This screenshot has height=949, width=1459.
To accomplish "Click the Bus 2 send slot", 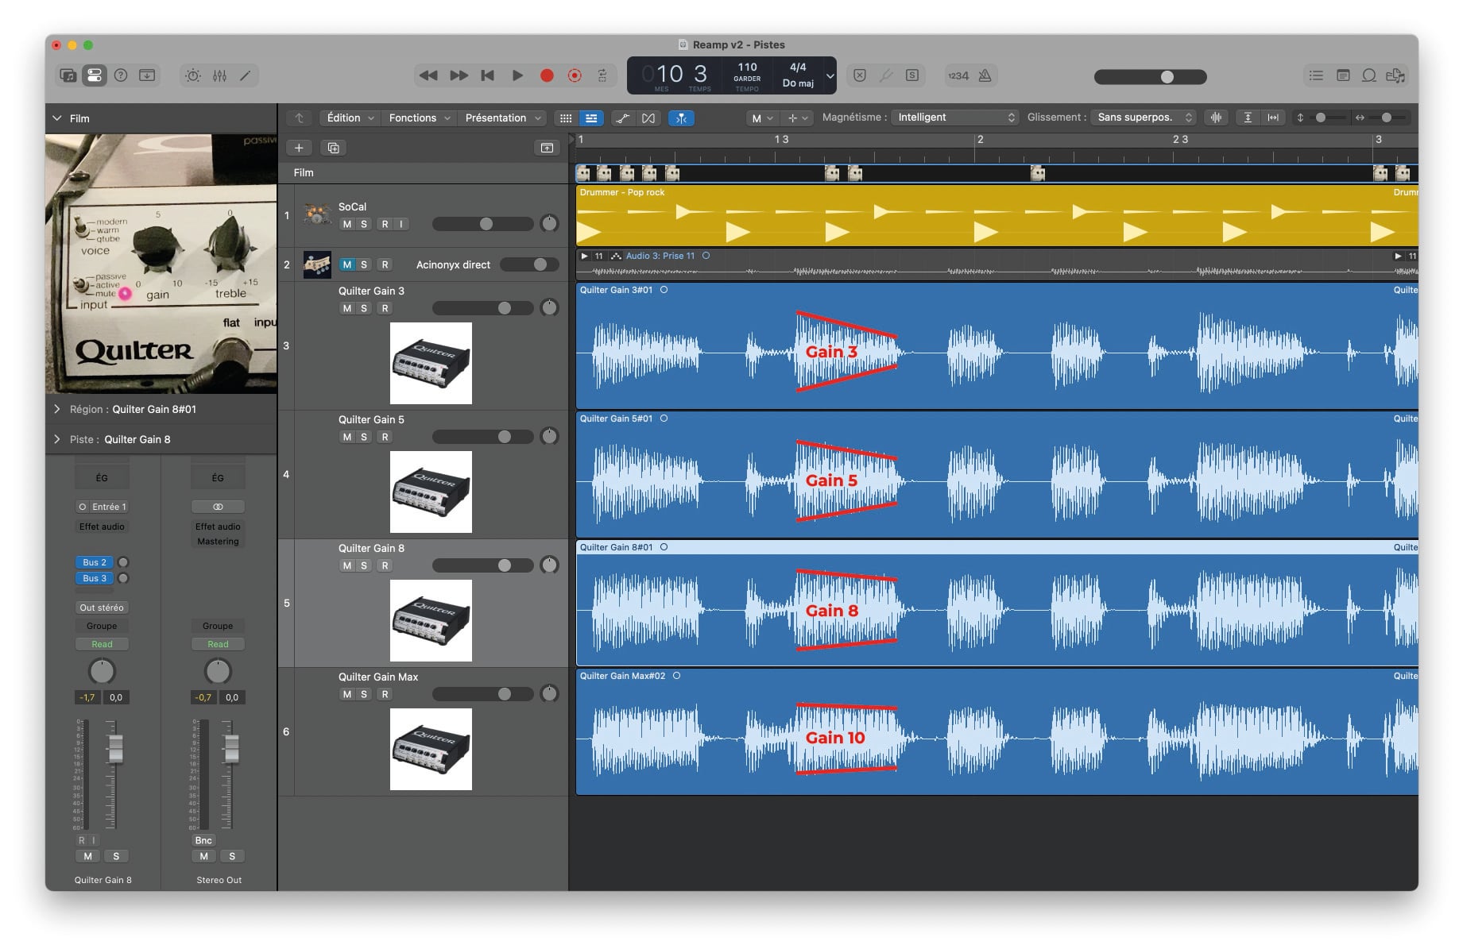I will 95,562.
